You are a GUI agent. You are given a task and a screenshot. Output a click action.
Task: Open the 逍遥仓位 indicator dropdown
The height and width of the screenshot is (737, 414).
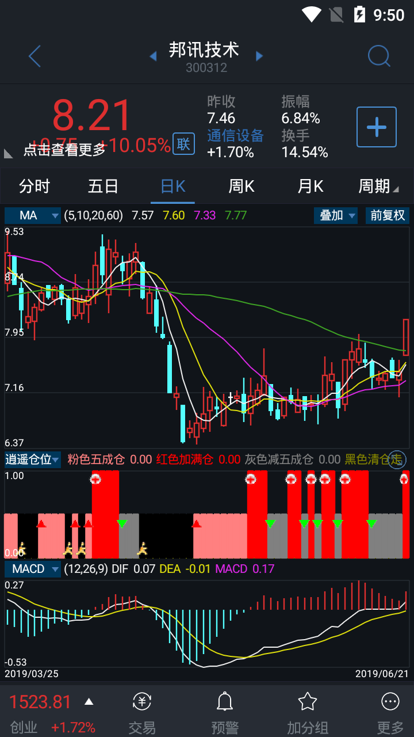(x=33, y=459)
